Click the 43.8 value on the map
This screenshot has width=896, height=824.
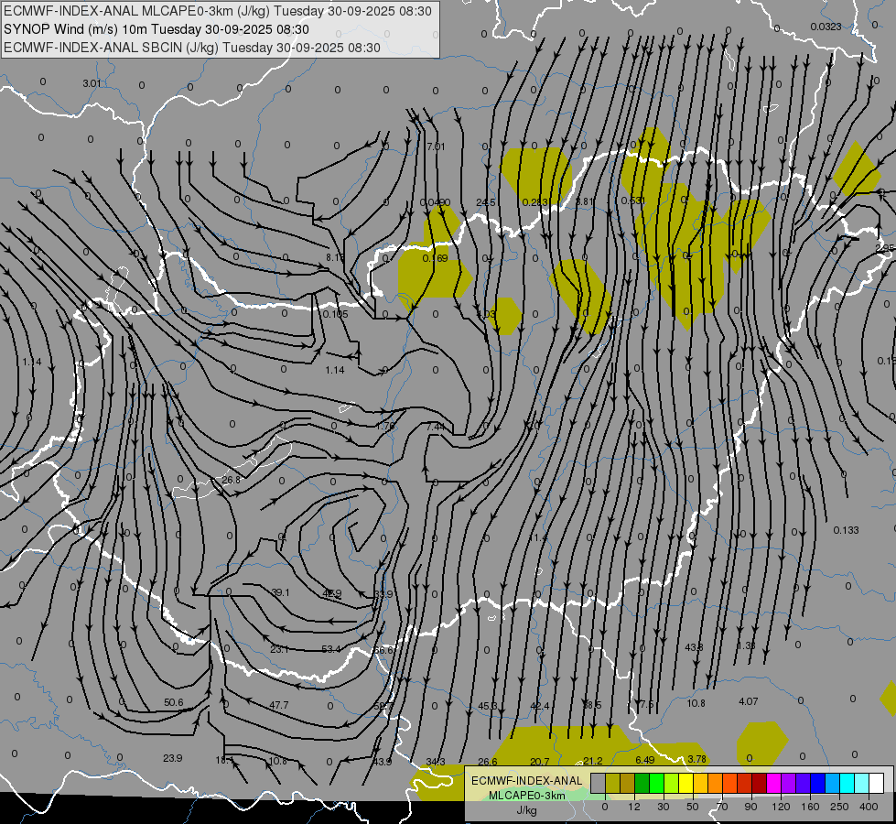694,647
